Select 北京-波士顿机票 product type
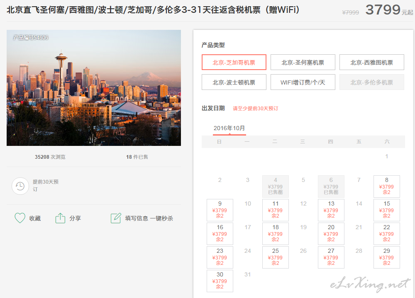This screenshot has width=415, height=298. pos(234,82)
